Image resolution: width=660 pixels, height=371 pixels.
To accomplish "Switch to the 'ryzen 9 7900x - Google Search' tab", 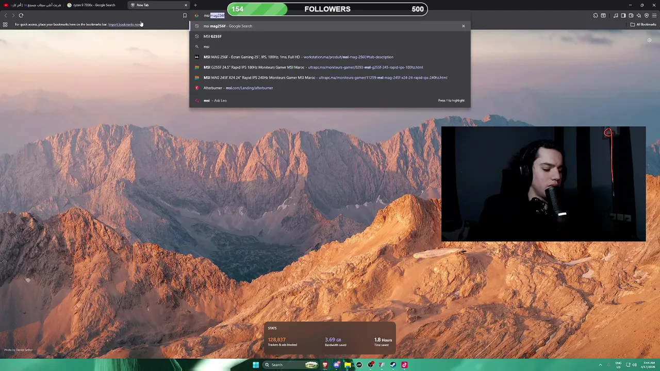I will (95, 5).
